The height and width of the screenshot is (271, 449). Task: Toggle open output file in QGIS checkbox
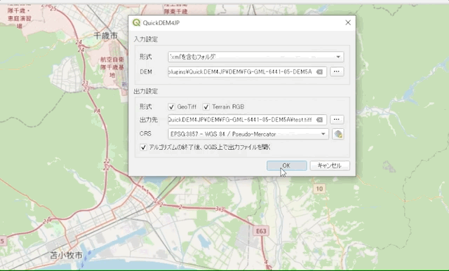(x=143, y=147)
